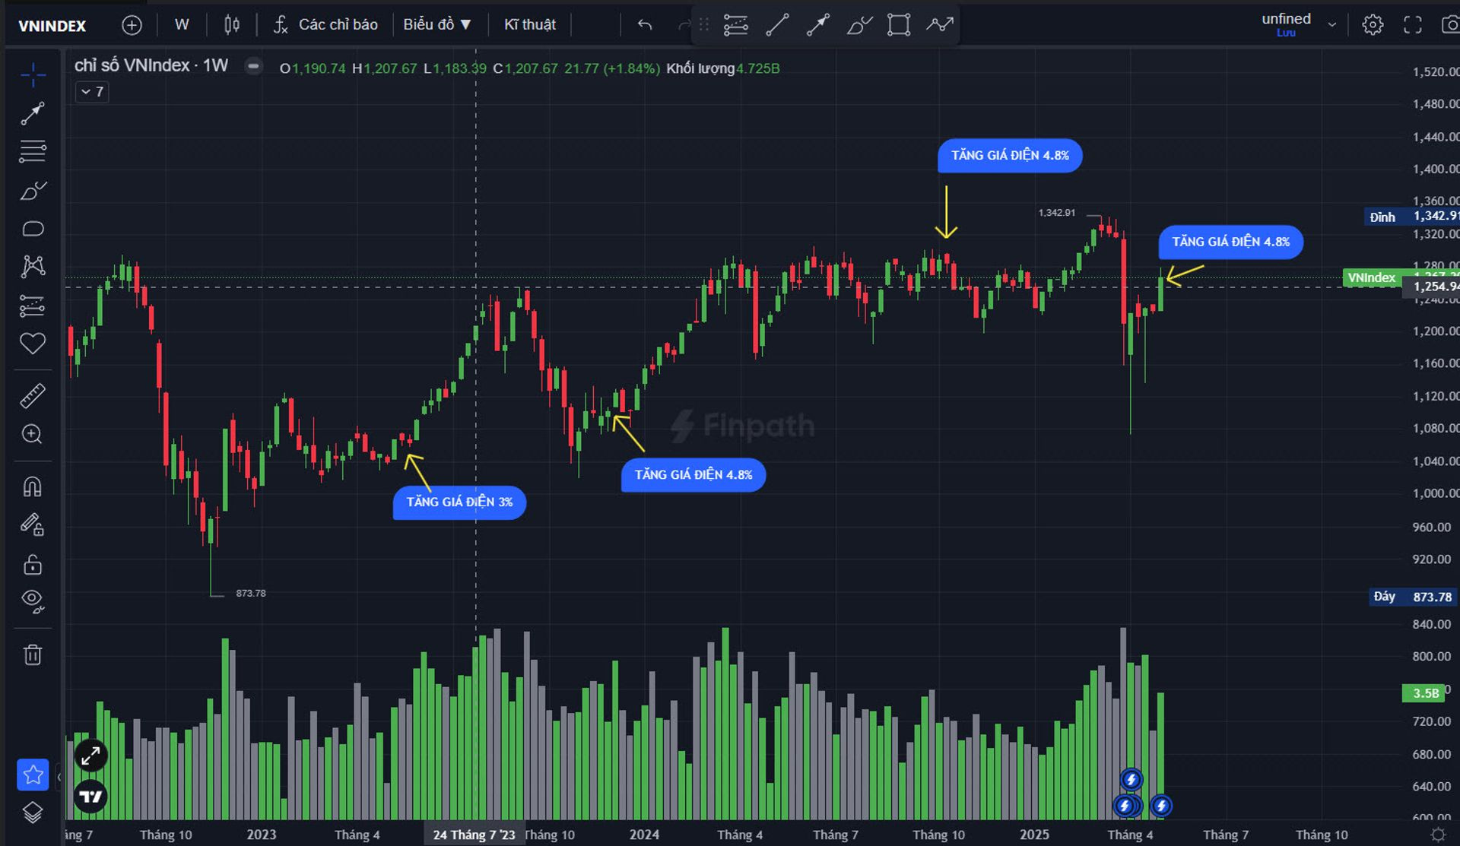The height and width of the screenshot is (846, 1460).
Task: Toggle the star favorites toolbar button
Action: coord(33,775)
